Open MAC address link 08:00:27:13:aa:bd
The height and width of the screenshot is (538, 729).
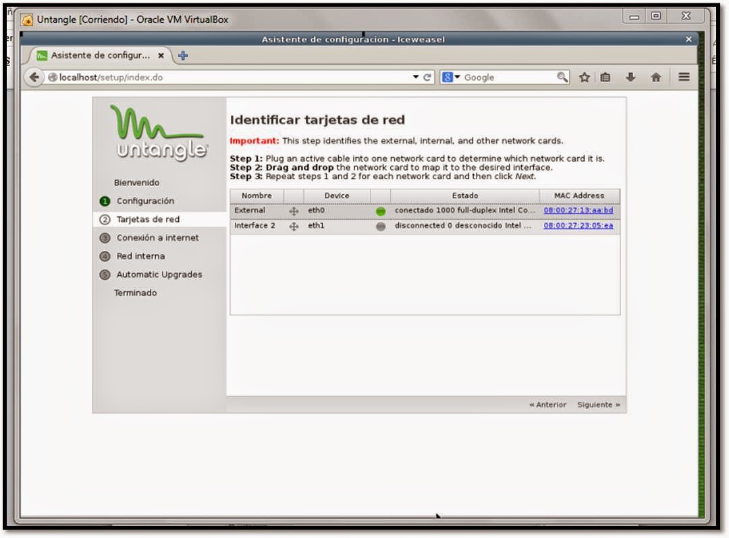pyautogui.click(x=577, y=210)
